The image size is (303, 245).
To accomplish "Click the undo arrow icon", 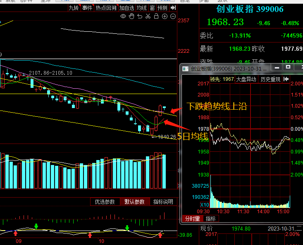I will (x=140, y=16).
